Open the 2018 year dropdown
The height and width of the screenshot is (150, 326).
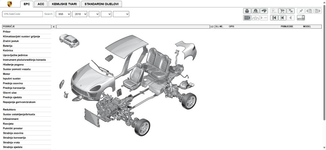pyautogui.click(x=79, y=14)
